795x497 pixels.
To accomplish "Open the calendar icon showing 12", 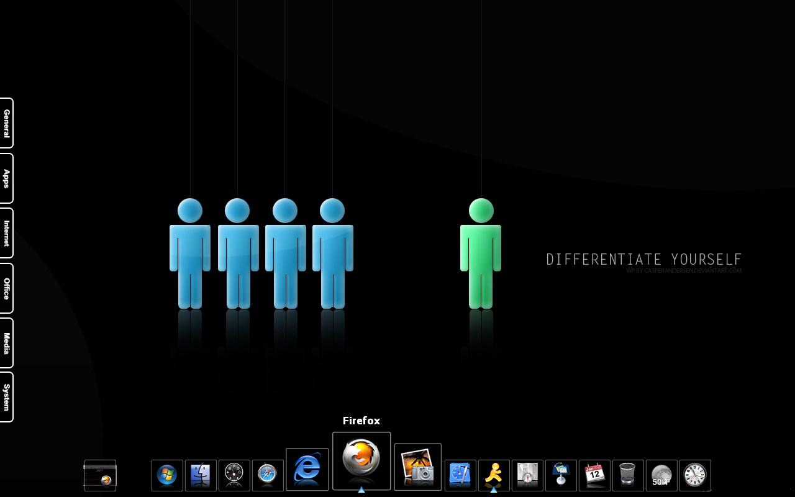I will (x=594, y=475).
